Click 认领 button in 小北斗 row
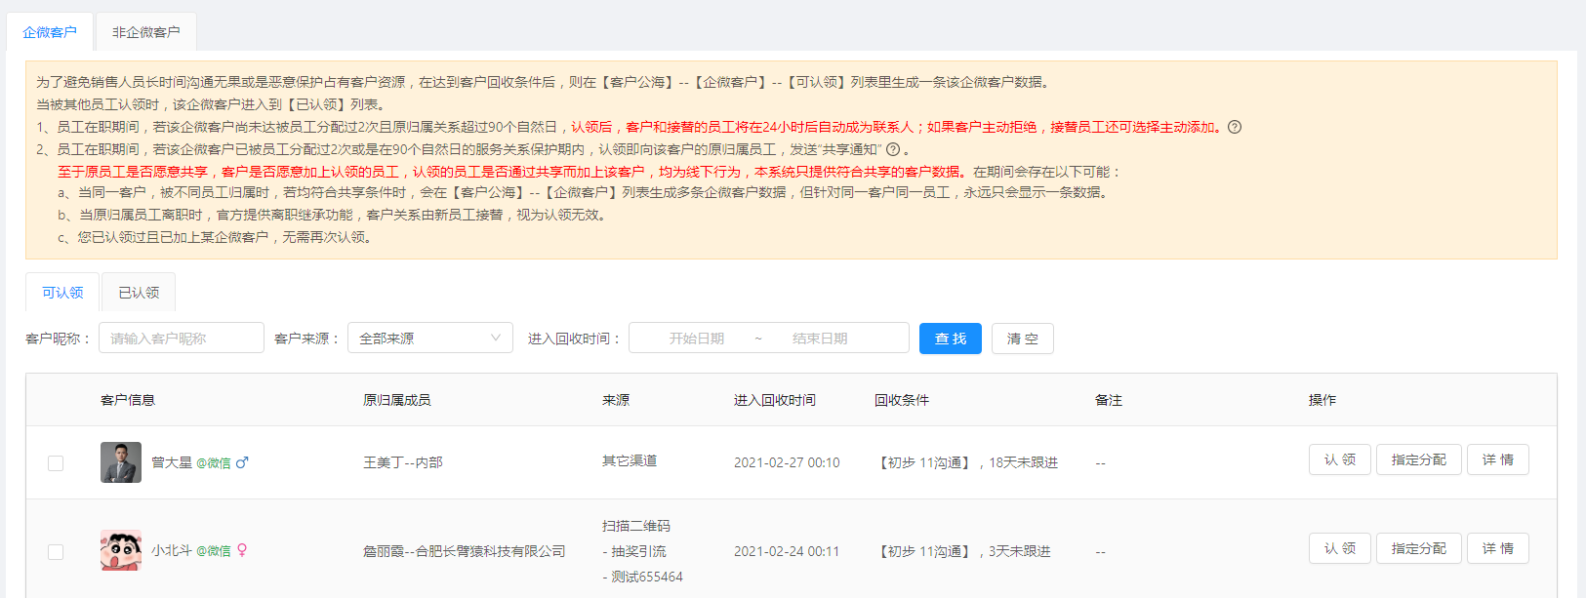Screen dimensions: 1586x598 [1340, 548]
